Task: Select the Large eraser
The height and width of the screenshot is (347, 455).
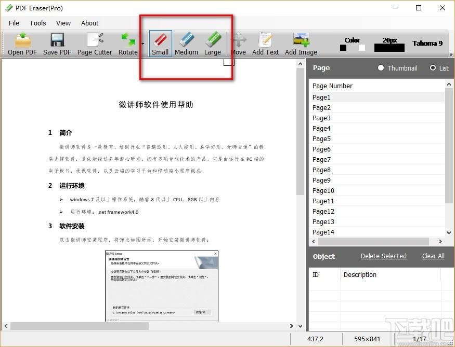Action: (212, 44)
